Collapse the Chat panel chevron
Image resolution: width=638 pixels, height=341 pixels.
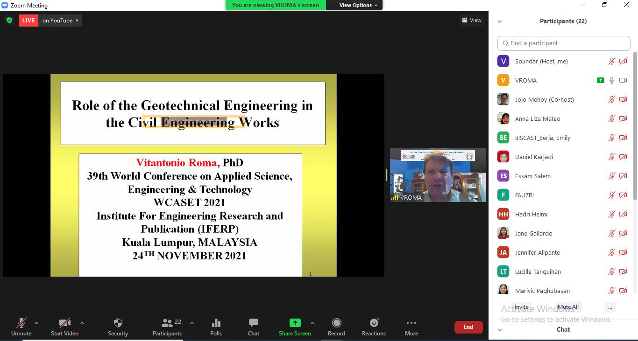coord(500,330)
